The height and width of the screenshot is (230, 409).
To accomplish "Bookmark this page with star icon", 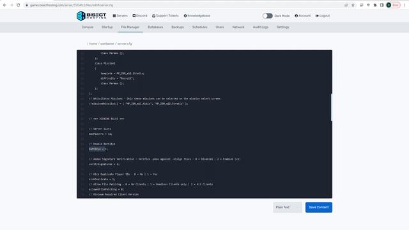I will [353, 5].
